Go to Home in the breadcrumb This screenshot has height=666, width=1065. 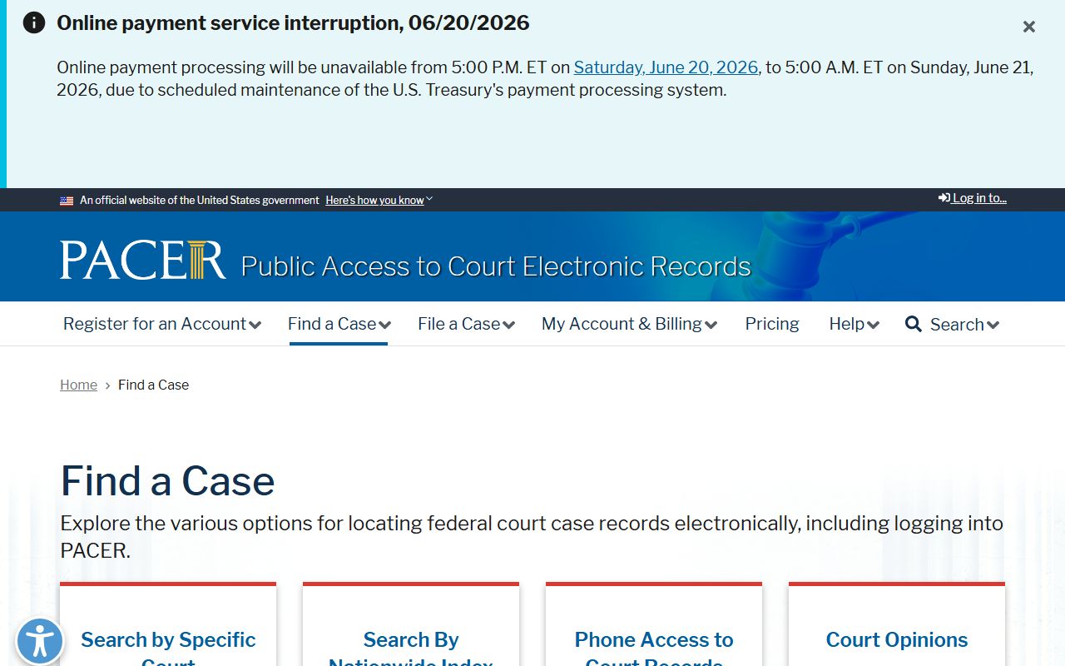tap(78, 385)
